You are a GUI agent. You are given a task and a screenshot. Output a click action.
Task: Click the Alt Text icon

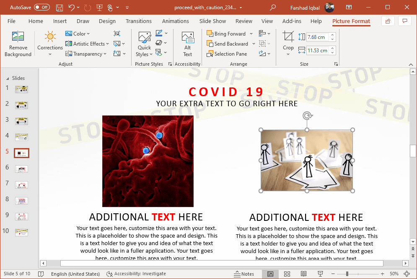(187, 44)
